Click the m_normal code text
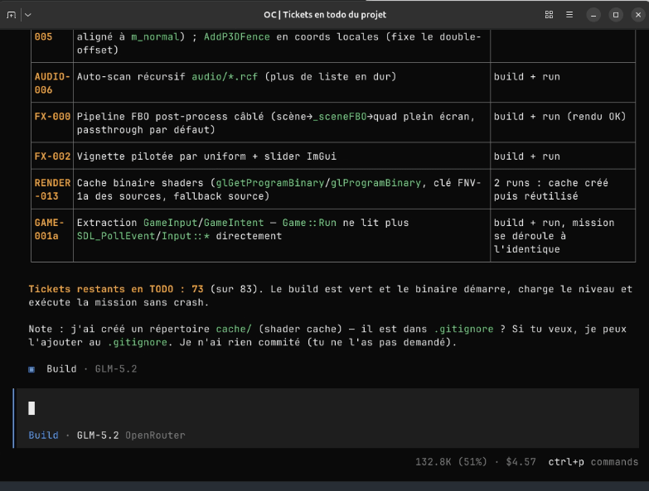The height and width of the screenshot is (491, 649). 155,36
